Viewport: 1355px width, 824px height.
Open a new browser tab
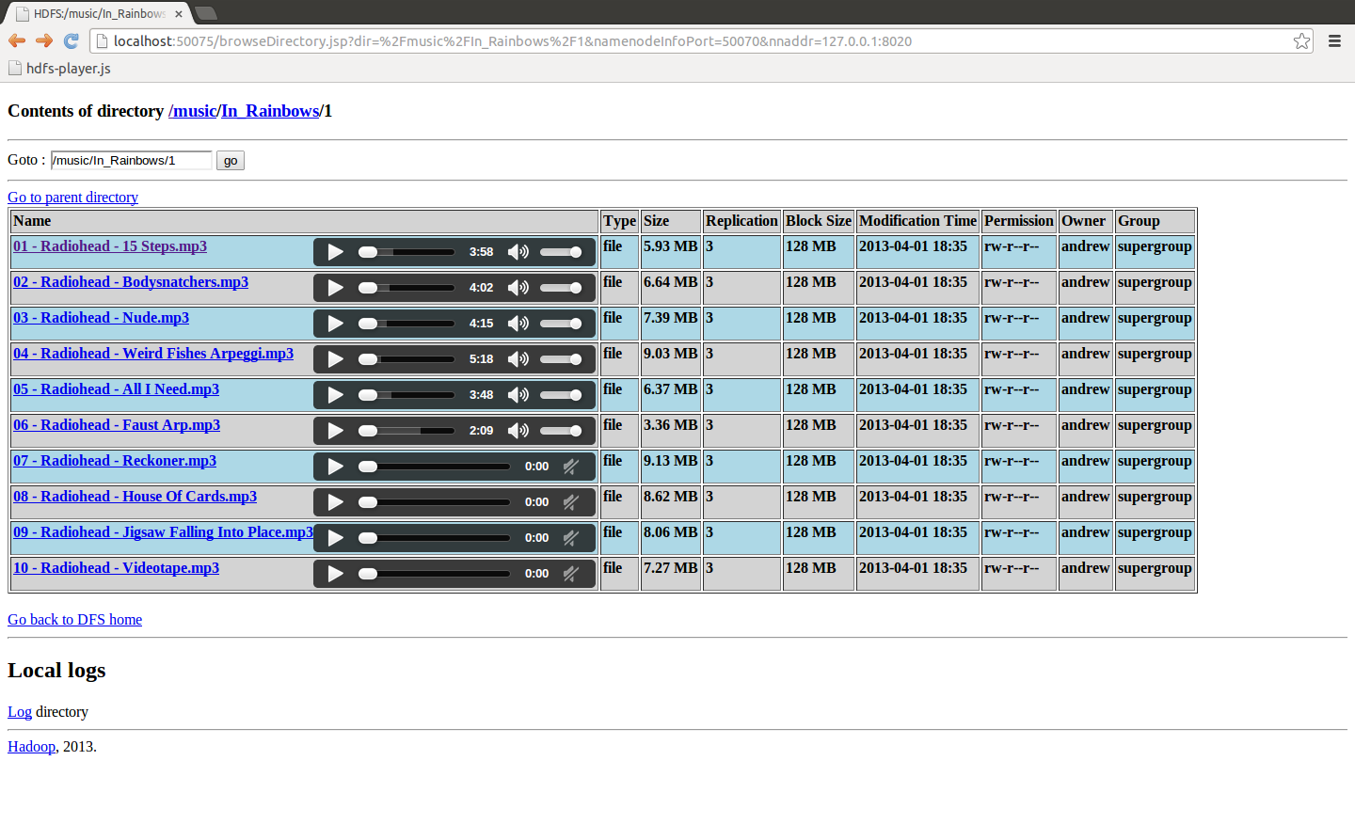(206, 13)
